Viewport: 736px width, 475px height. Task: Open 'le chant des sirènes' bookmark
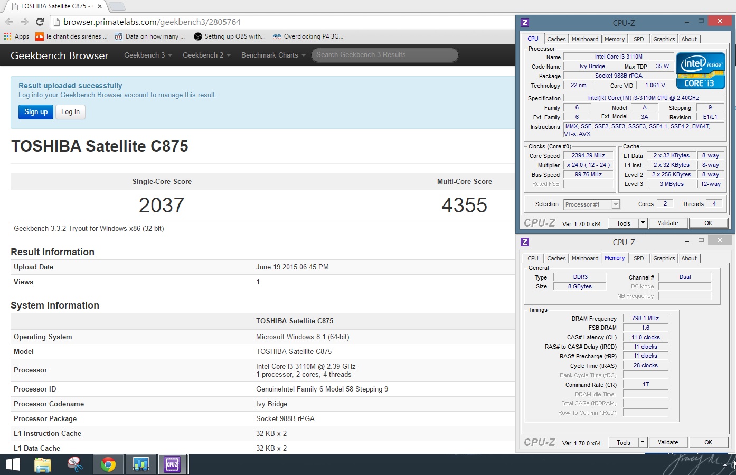click(x=71, y=36)
